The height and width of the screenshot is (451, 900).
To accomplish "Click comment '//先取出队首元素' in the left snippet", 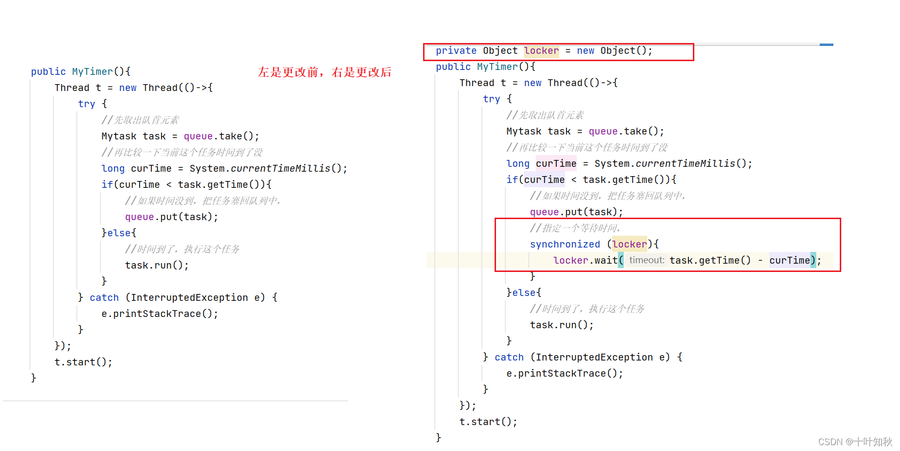I will 141,120.
